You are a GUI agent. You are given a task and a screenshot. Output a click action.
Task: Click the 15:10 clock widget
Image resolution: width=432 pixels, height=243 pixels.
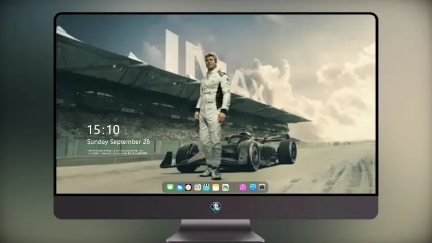[x=104, y=130]
